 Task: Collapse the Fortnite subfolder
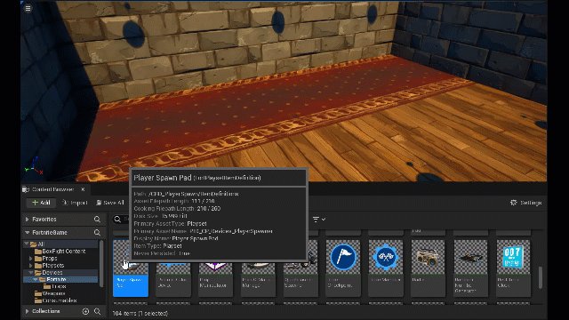pos(36,279)
